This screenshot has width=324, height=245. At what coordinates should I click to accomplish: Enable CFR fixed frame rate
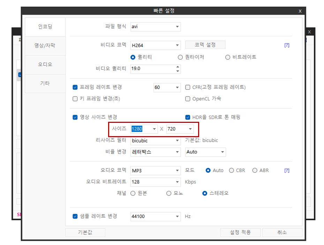187,87
